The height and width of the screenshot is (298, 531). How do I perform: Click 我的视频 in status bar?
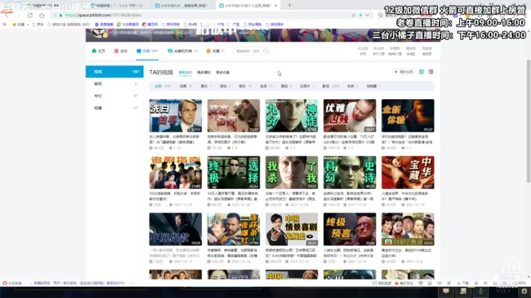(x=382, y=283)
